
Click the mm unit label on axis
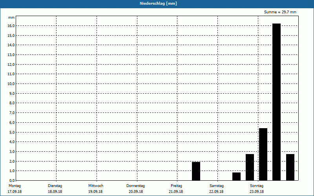click(x=11, y=18)
